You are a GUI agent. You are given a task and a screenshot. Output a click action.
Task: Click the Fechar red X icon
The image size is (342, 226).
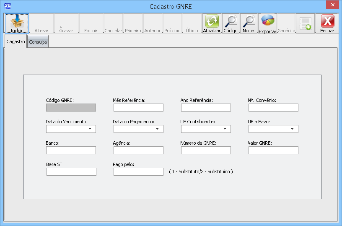[x=327, y=21]
